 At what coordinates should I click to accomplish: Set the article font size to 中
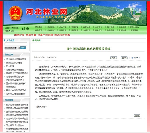137,58
